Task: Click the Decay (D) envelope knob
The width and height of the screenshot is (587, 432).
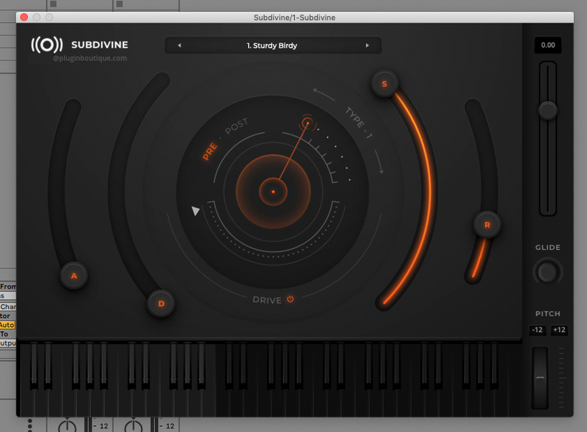Action: (161, 303)
